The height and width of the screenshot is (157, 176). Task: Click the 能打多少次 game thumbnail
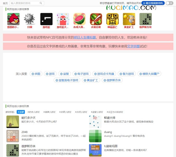[x=13, y=122]
